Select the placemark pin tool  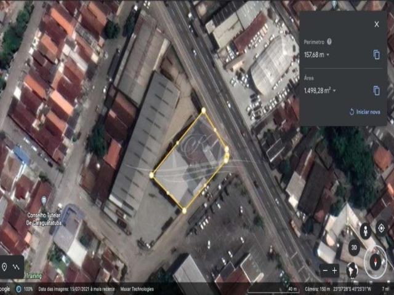tap(5, 267)
